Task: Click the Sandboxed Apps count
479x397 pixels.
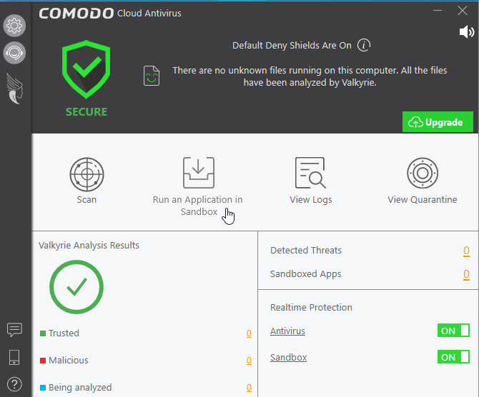Action: (466, 274)
